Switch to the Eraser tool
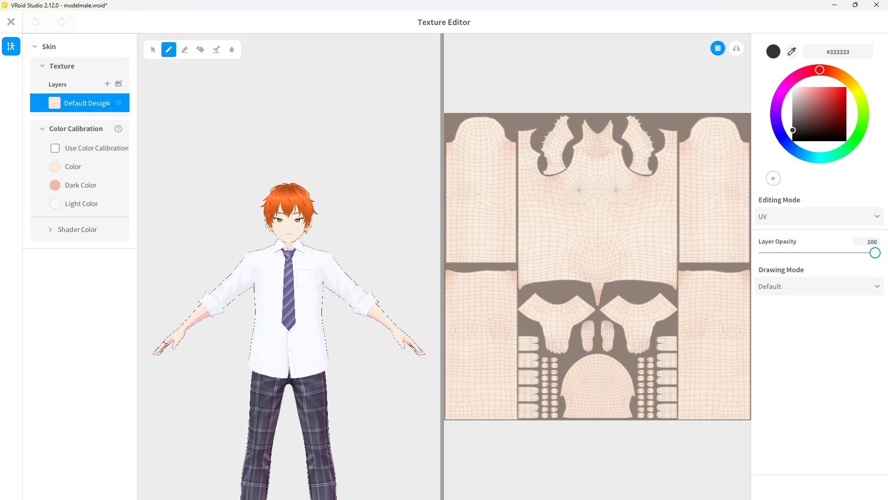888x500 pixels. [x=184, y=49]
